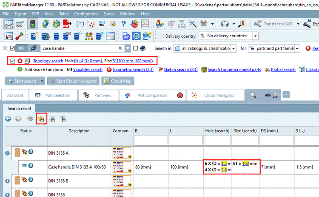The width and height of the screenshot is (319, 197).
Task: Click the Euro magnifier price search icon
Action: coord(242,24)
